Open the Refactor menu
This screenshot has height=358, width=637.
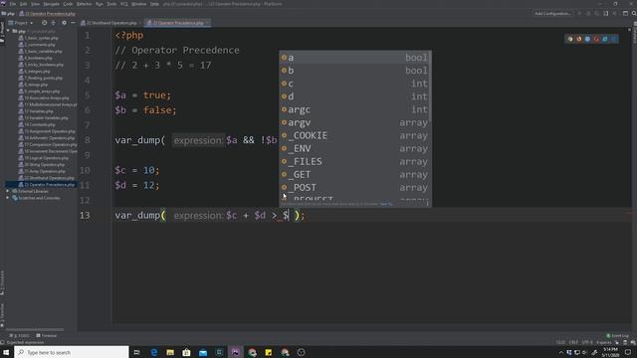(x=84, y=4)
